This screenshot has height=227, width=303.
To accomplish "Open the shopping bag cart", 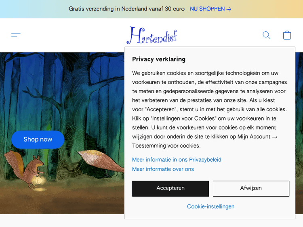I will (x=287, y=35).
